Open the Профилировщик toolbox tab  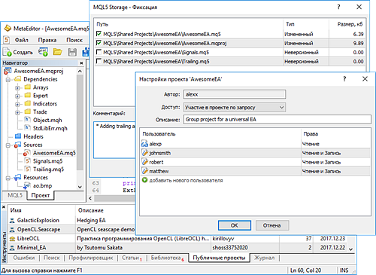point(91,258)
